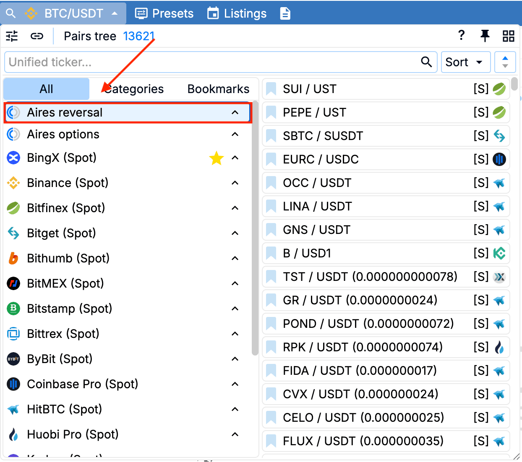Bookmark the GNS / USDT pair
Viewport: 522px width, 462px height.
coord(271,230)
